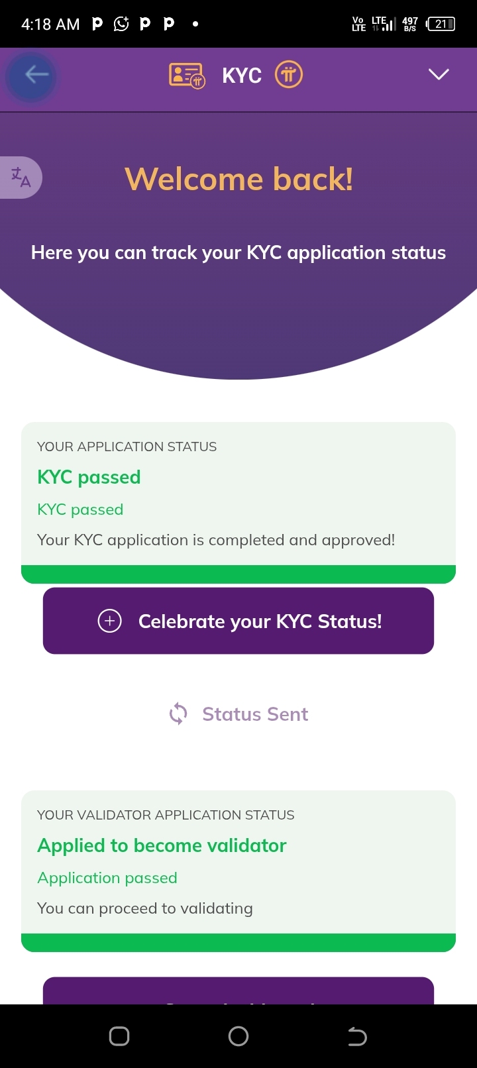Click the partially visible purple button

pos(238,990)
